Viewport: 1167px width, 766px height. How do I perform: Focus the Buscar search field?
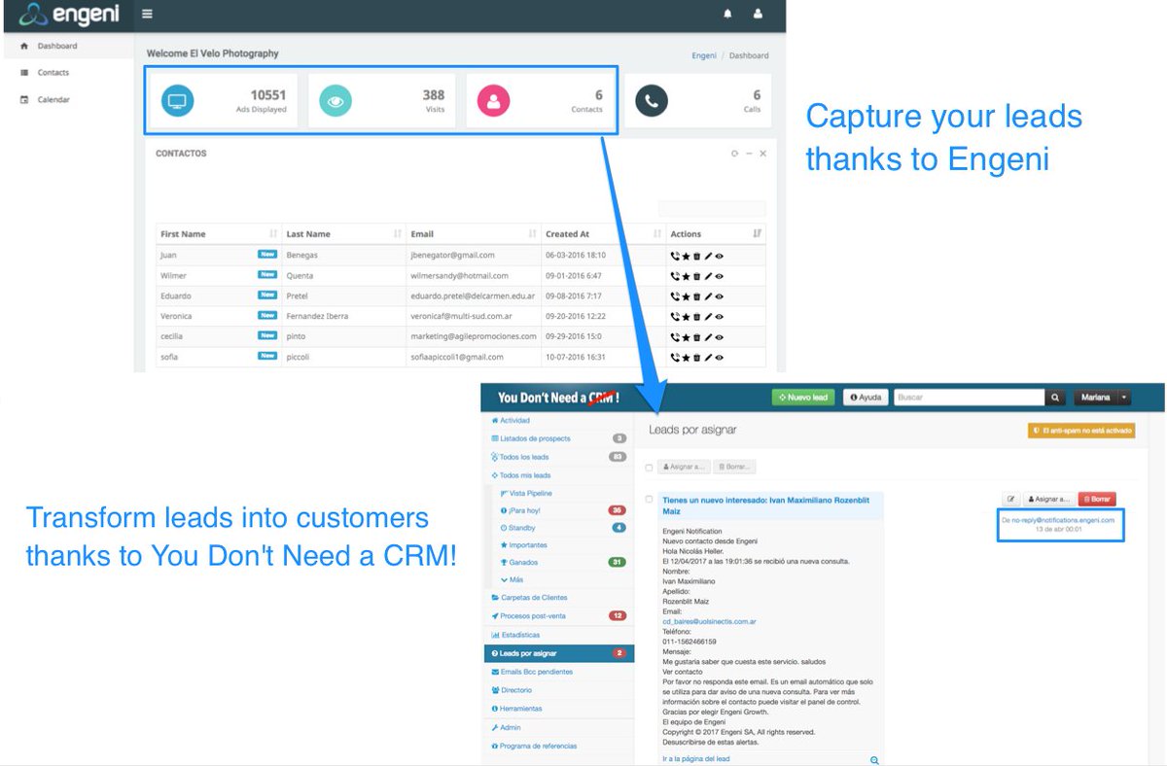(x=969, y=398)
